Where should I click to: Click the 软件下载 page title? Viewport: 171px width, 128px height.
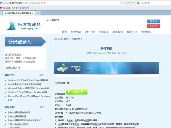click(106, 49)
